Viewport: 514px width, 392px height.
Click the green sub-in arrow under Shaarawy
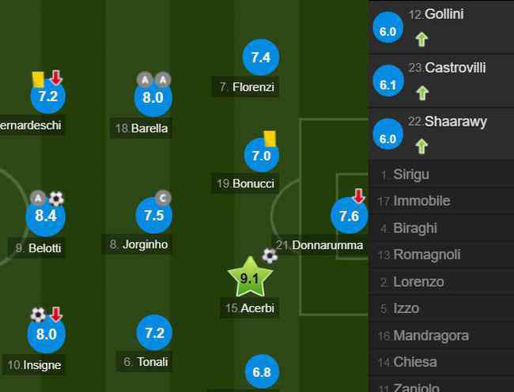click(421, 146)
